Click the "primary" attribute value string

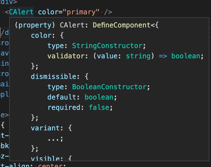click(x=81, y=12)
